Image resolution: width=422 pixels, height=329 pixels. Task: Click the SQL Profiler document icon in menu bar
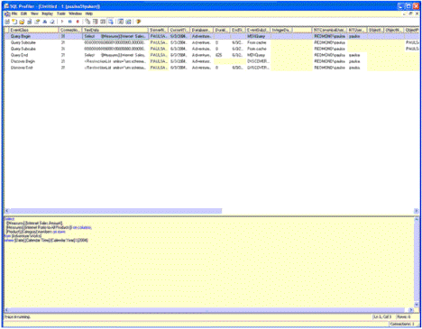(x=7, y=14)
